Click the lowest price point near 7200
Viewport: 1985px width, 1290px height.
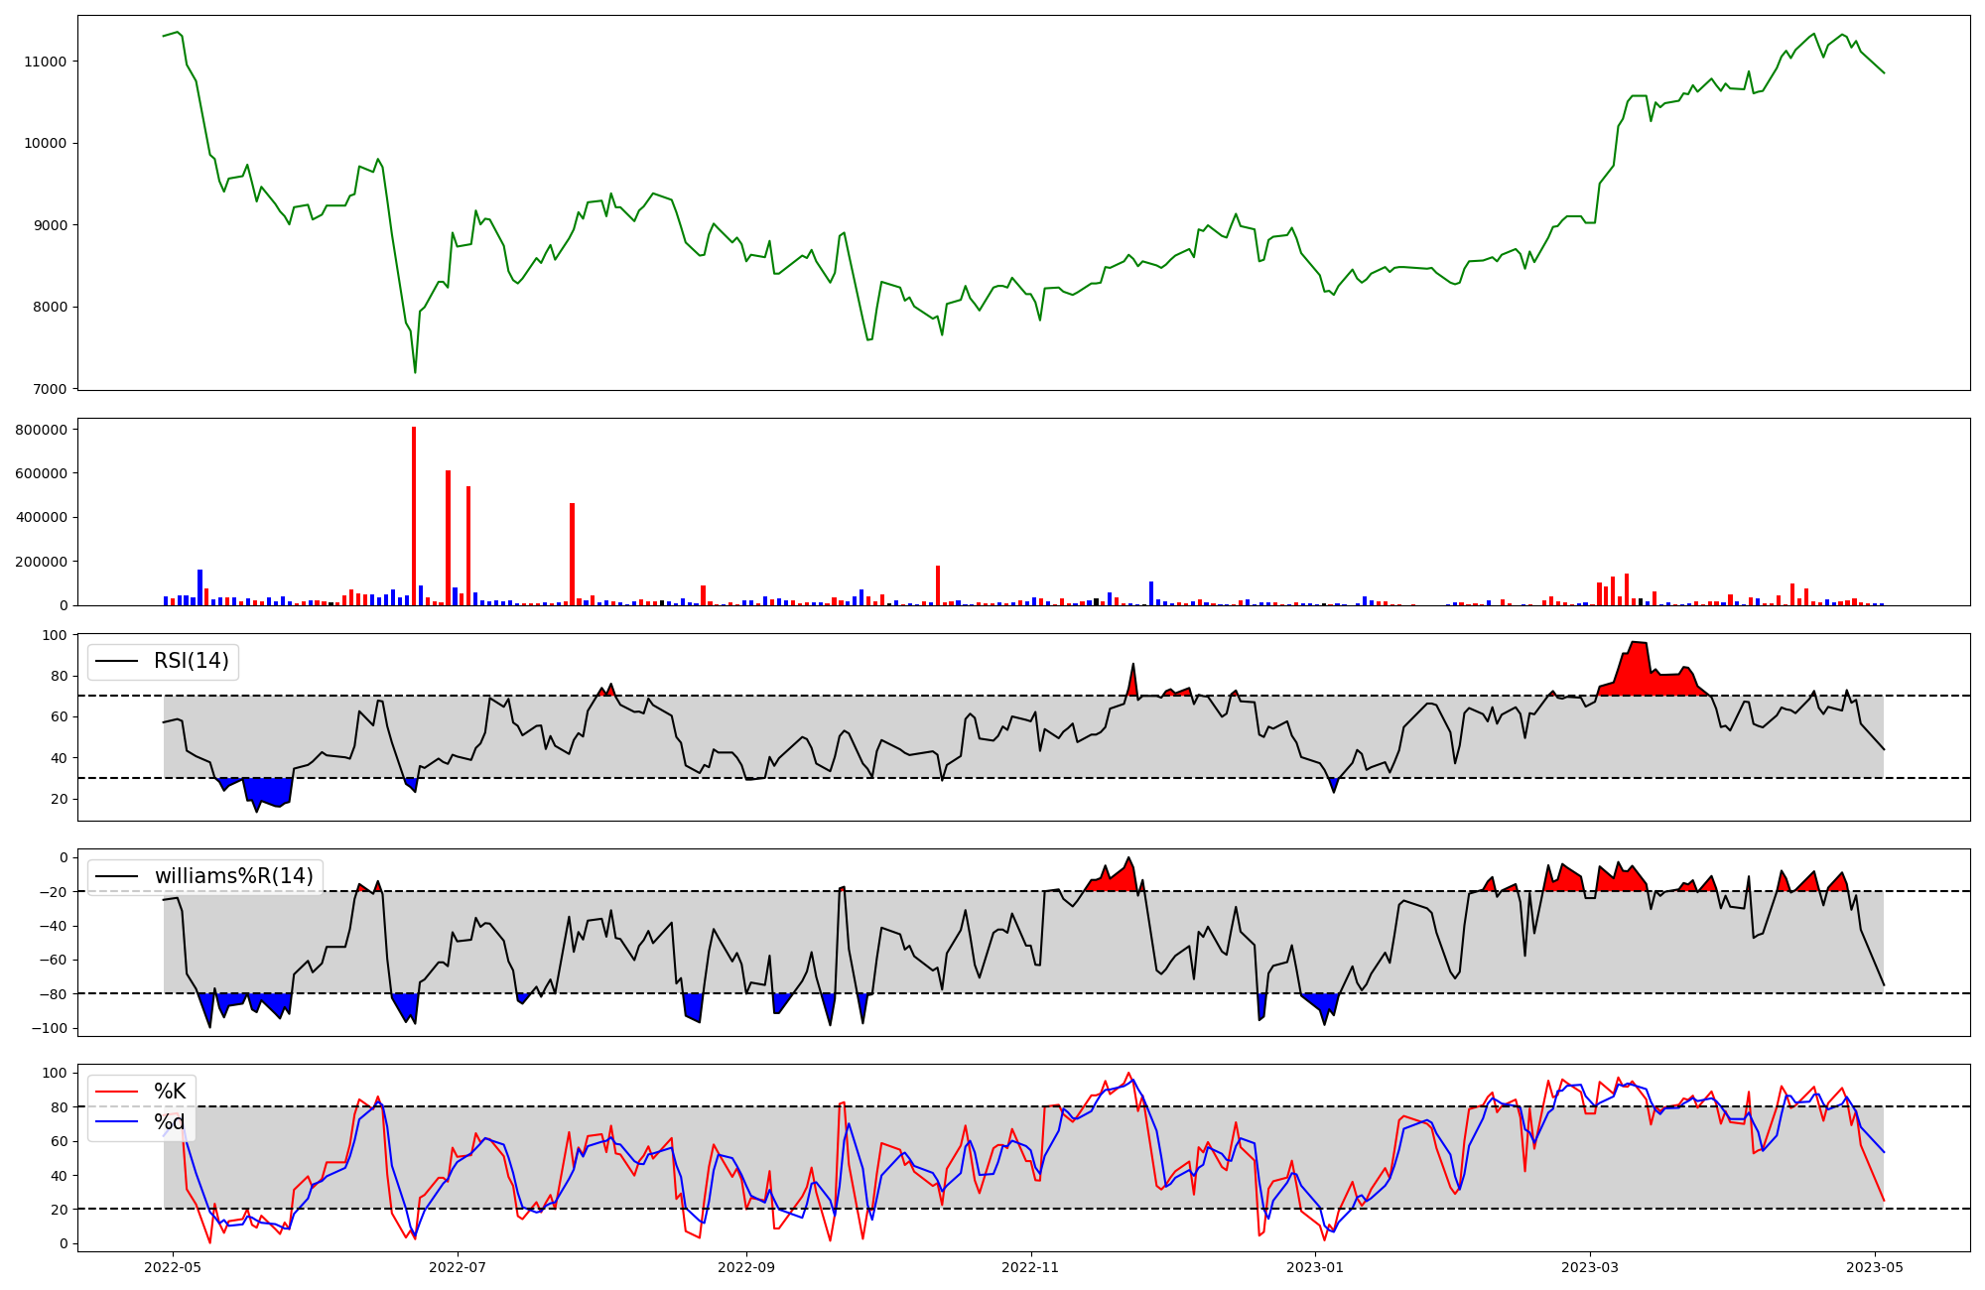(415, 372)
